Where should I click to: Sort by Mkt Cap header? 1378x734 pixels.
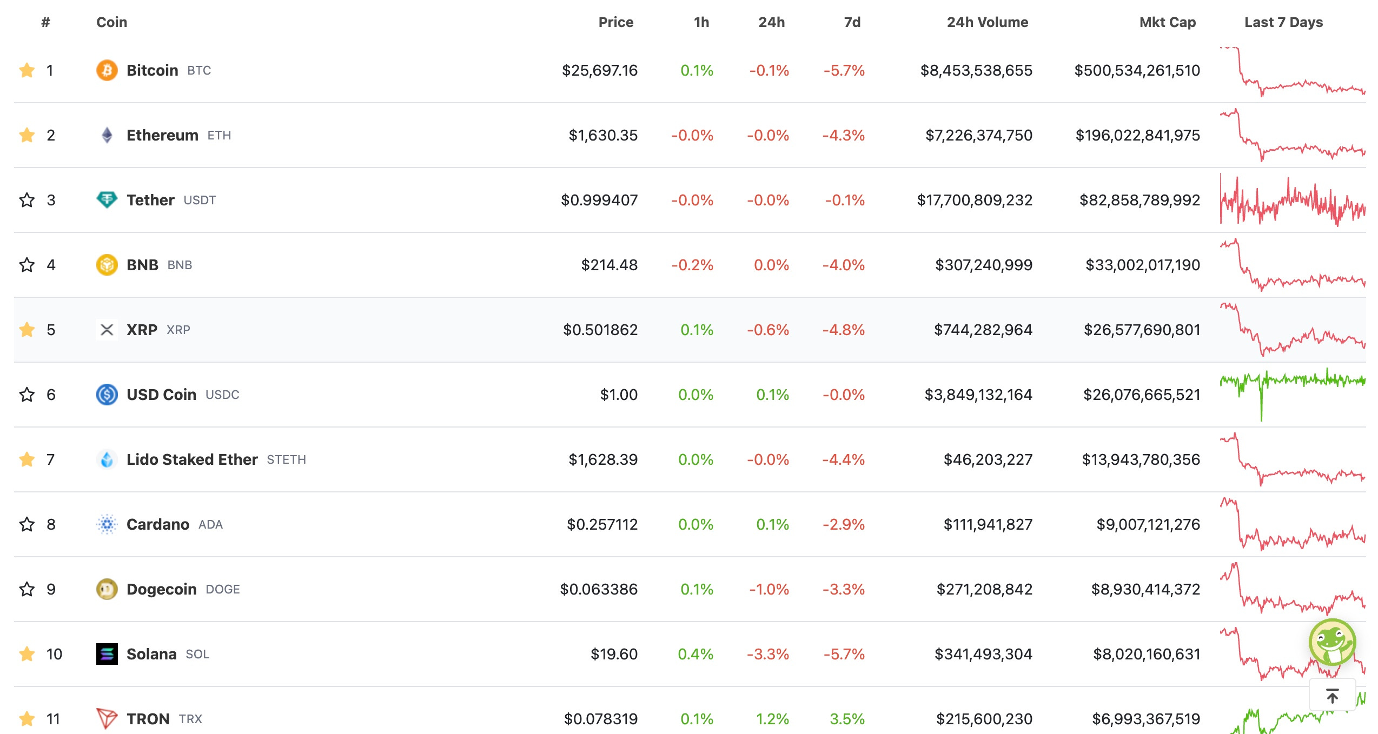pos(1168,22)
